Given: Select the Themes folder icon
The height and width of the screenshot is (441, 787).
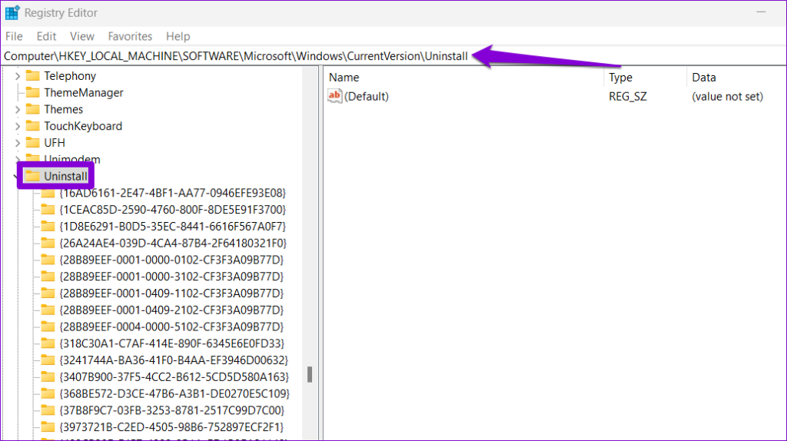Looking at the screenshot, I should [x=32, y=109].
